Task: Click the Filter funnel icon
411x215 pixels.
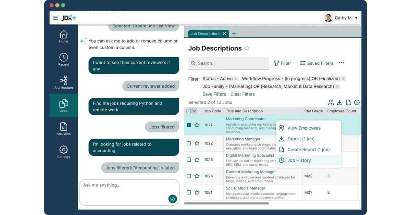Action: [x=276, y=63]
